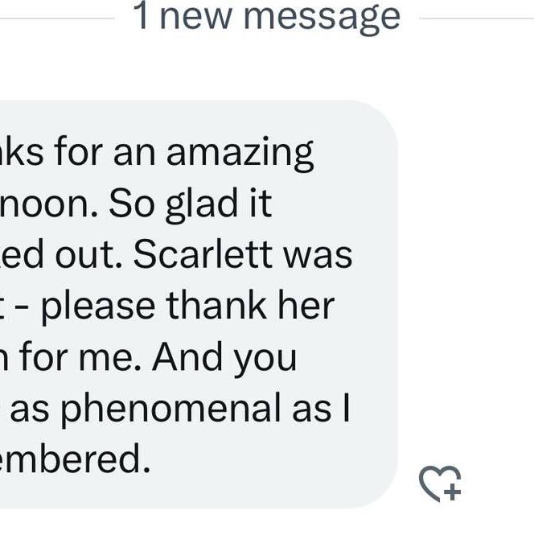Add a heart reaction to the message
Image resolution: width=534 pixels, height=535 pixels.
pos(440,484)
